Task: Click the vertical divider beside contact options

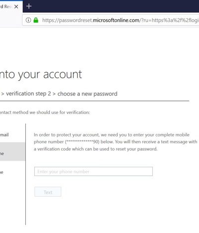Action: click(x=26, y=174)
